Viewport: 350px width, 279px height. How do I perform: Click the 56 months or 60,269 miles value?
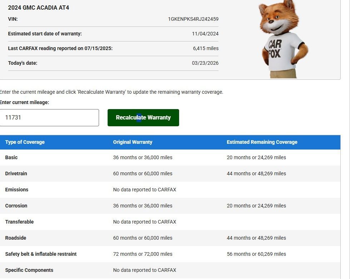[x=256, y=254]
